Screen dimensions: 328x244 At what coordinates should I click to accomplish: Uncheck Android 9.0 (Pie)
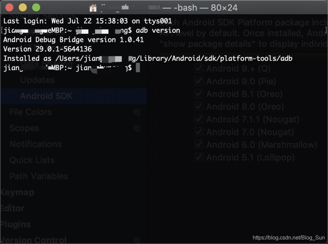pyautogui.click(x=198, y=81)
